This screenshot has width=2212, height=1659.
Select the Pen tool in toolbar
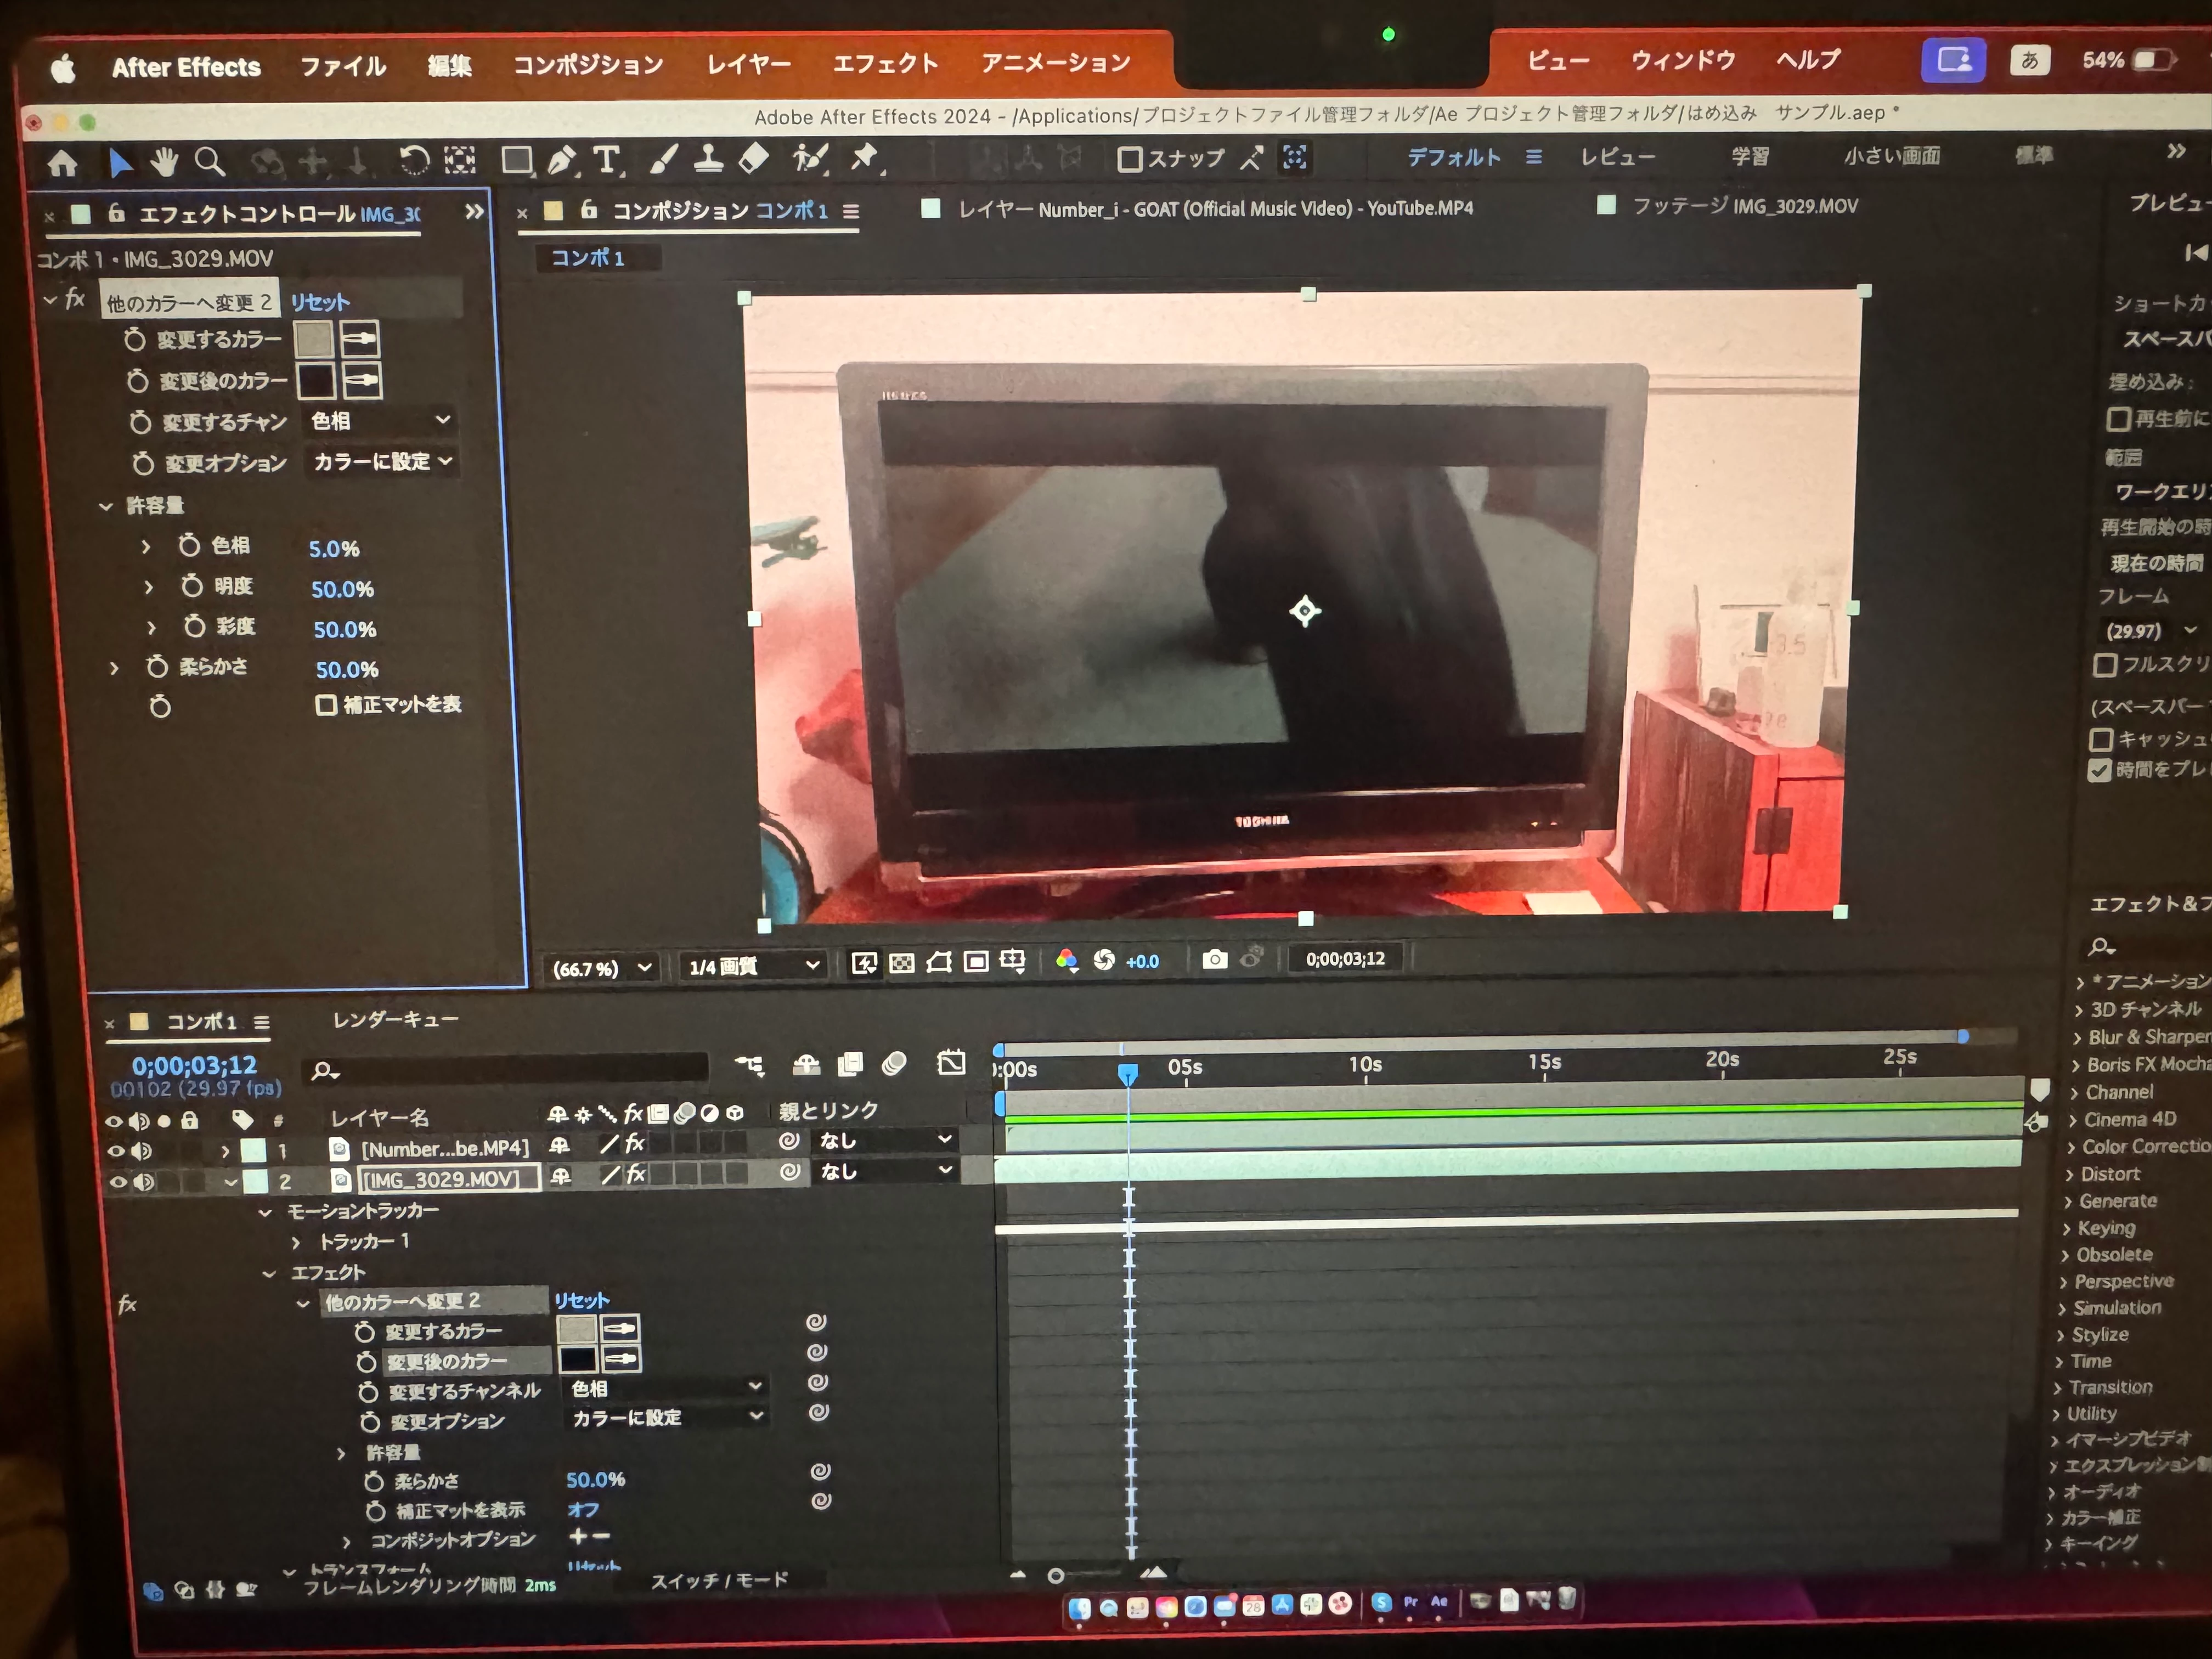(562, 160)
